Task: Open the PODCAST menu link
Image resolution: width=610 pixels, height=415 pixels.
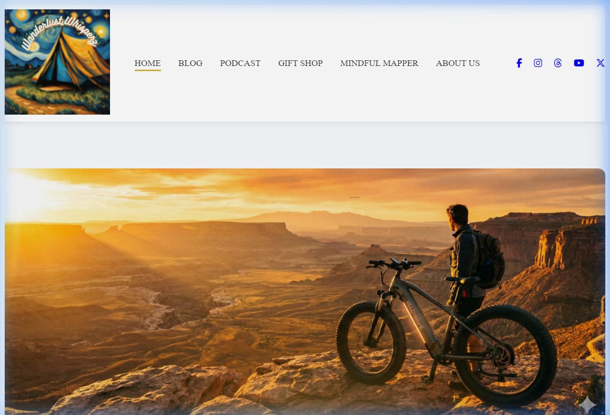Action: [x=240, y=63]
